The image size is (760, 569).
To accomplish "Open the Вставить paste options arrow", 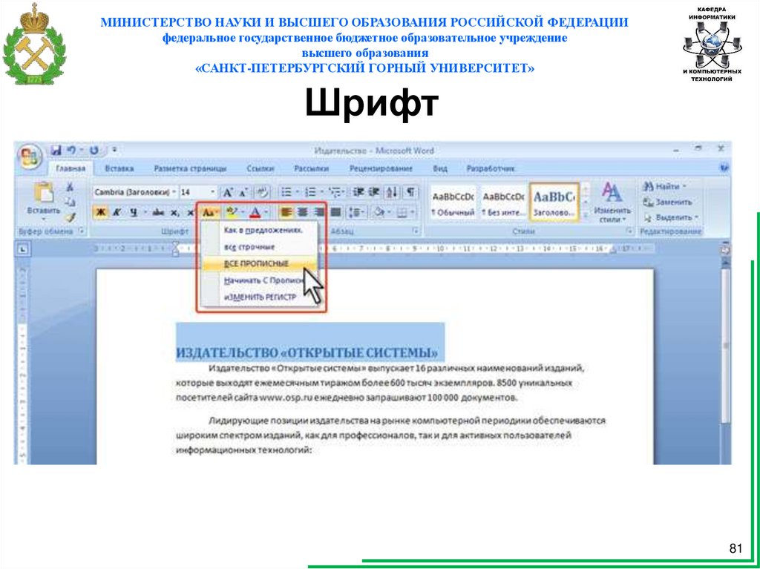I will point(44,219).
